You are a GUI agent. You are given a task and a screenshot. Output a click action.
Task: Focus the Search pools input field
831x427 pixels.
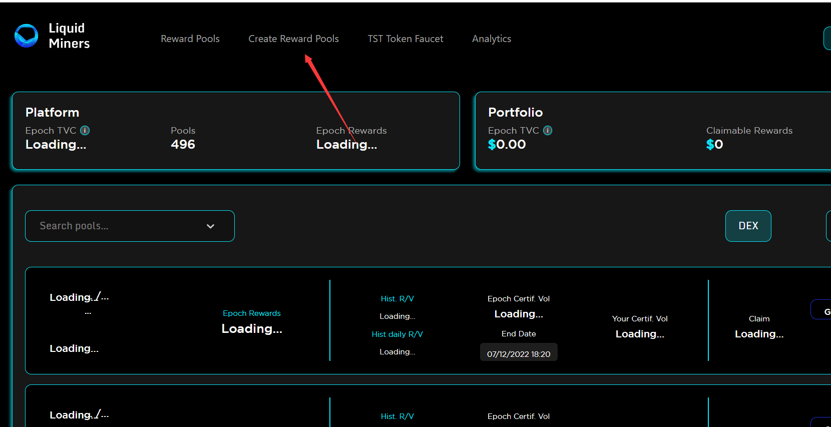pyautogui.click(x=130, y=226)
